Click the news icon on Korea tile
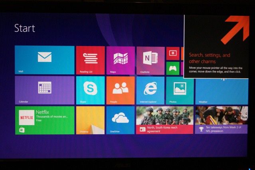Screen dimensions: 255x170 [142, 129]
